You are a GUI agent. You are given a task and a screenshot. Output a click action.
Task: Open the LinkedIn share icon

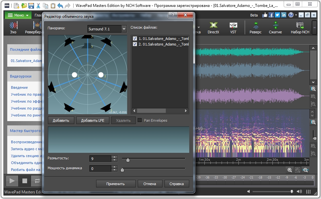point(284,15)
